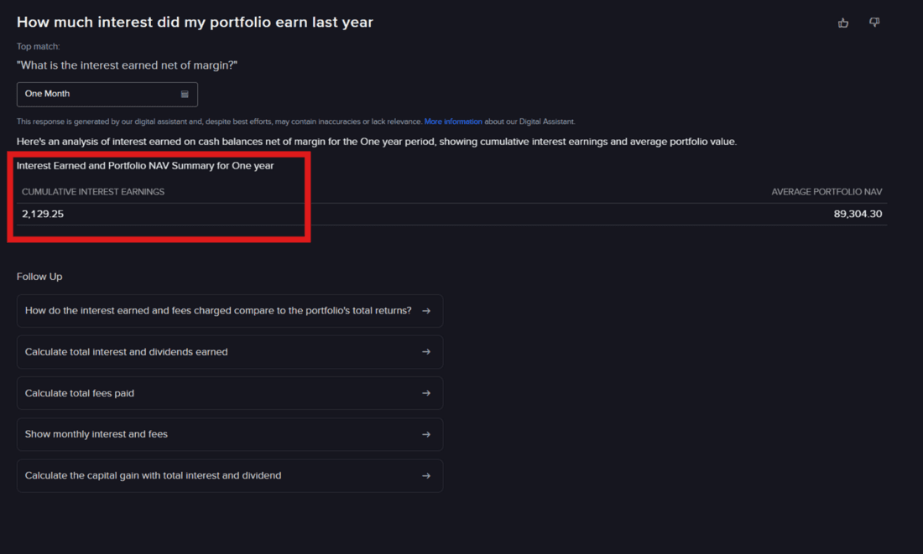
Task: Click the Average Portfolio NAV column header
Action: coord(827,192)
